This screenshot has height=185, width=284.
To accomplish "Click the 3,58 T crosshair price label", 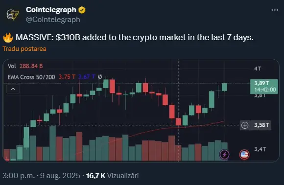I will [260, 125].
